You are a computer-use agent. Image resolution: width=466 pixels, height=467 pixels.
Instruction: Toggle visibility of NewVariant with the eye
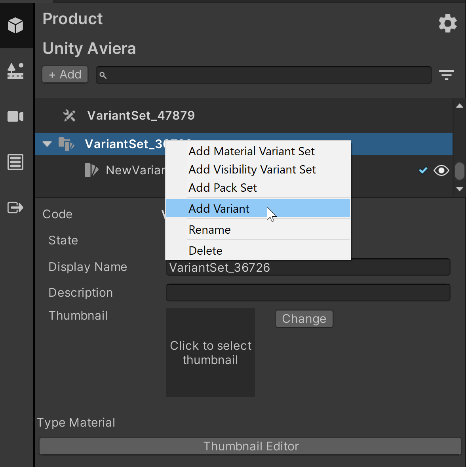(441, 170)
